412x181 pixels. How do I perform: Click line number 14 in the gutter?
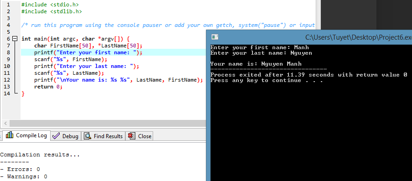pos(7,93)
